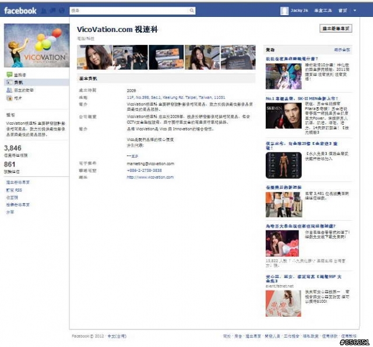
Task: Select the highlighted info tab in left sidebar
Action: 37,83
